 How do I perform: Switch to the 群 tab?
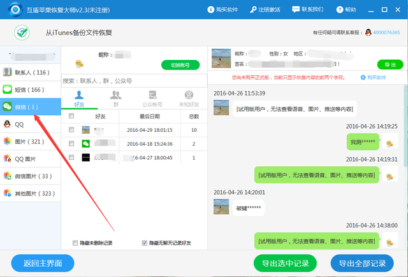tap(116, 99)
